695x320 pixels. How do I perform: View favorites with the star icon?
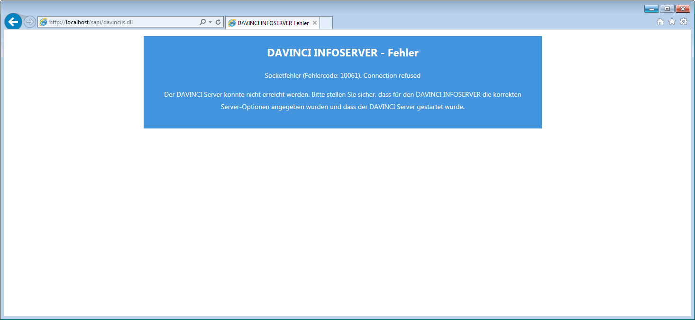pyautogui.click(x=672, y=21)
